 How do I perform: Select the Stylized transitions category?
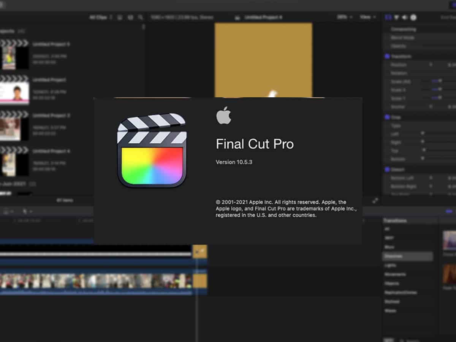pyautogui.click(x=392, y=302)
